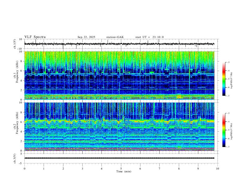The image size is (245, 189).
Task: Click the ch.1 "Frequency (kHz)" axis label
Action: [17, 72]
